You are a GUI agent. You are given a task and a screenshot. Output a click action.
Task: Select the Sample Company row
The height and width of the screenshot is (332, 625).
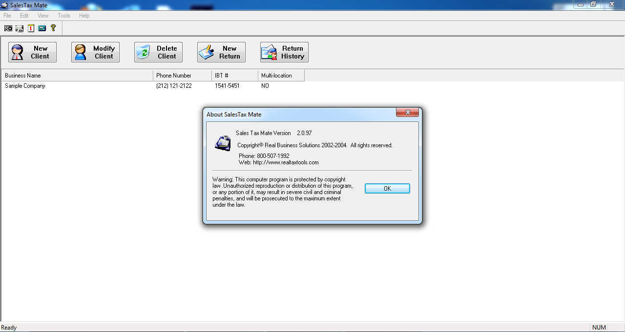[25, 86]
